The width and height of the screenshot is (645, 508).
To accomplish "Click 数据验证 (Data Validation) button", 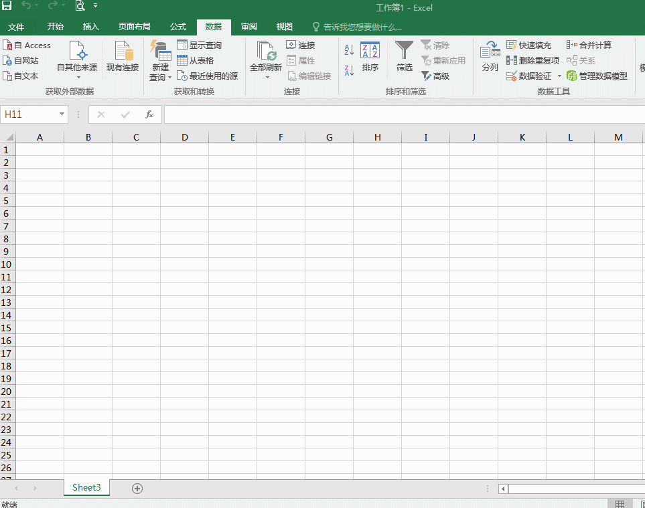I will point(529,76).
